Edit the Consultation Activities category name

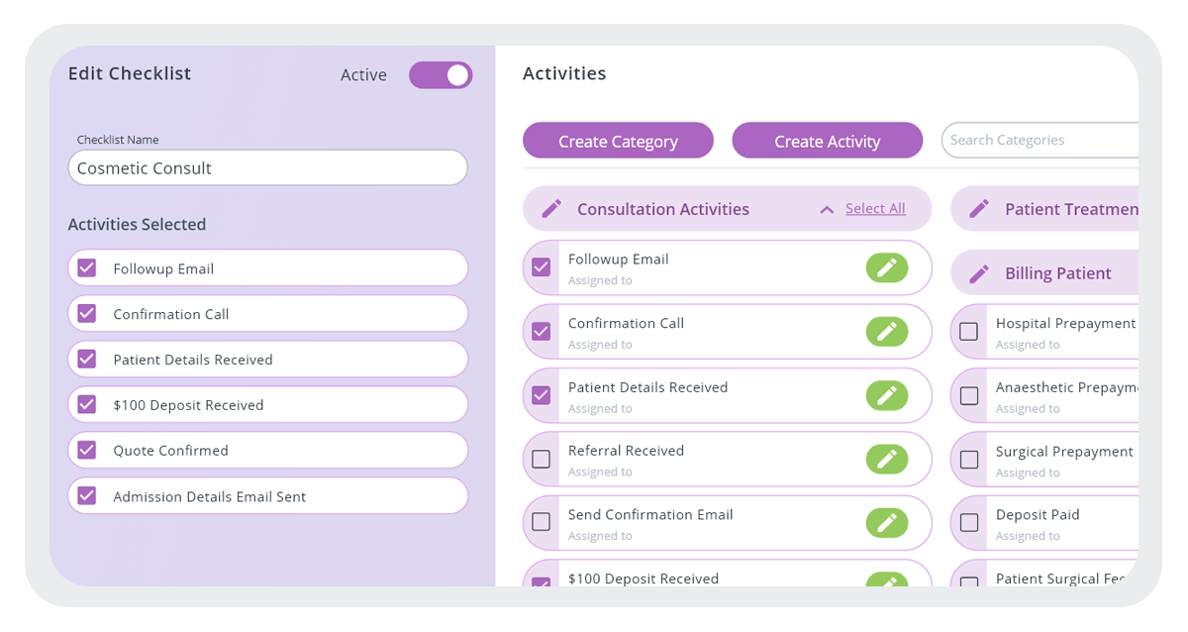pos(553,209)
